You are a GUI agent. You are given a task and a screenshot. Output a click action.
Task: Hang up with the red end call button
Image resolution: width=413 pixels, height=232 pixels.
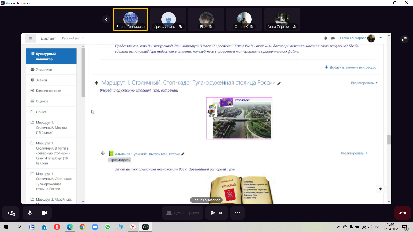tap(402, 213)
